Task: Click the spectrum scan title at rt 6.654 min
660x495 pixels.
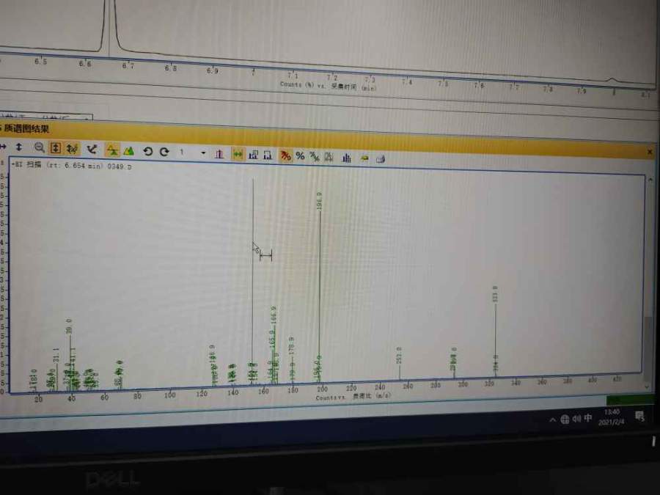Action: pyautogui.click(x=72, y=165)
